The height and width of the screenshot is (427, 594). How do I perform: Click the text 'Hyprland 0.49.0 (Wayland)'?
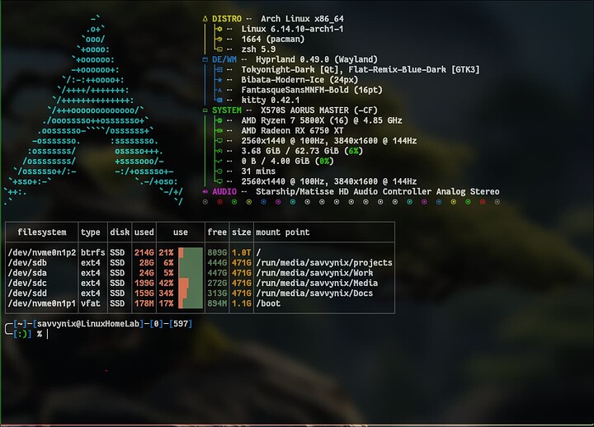[317, 59]
